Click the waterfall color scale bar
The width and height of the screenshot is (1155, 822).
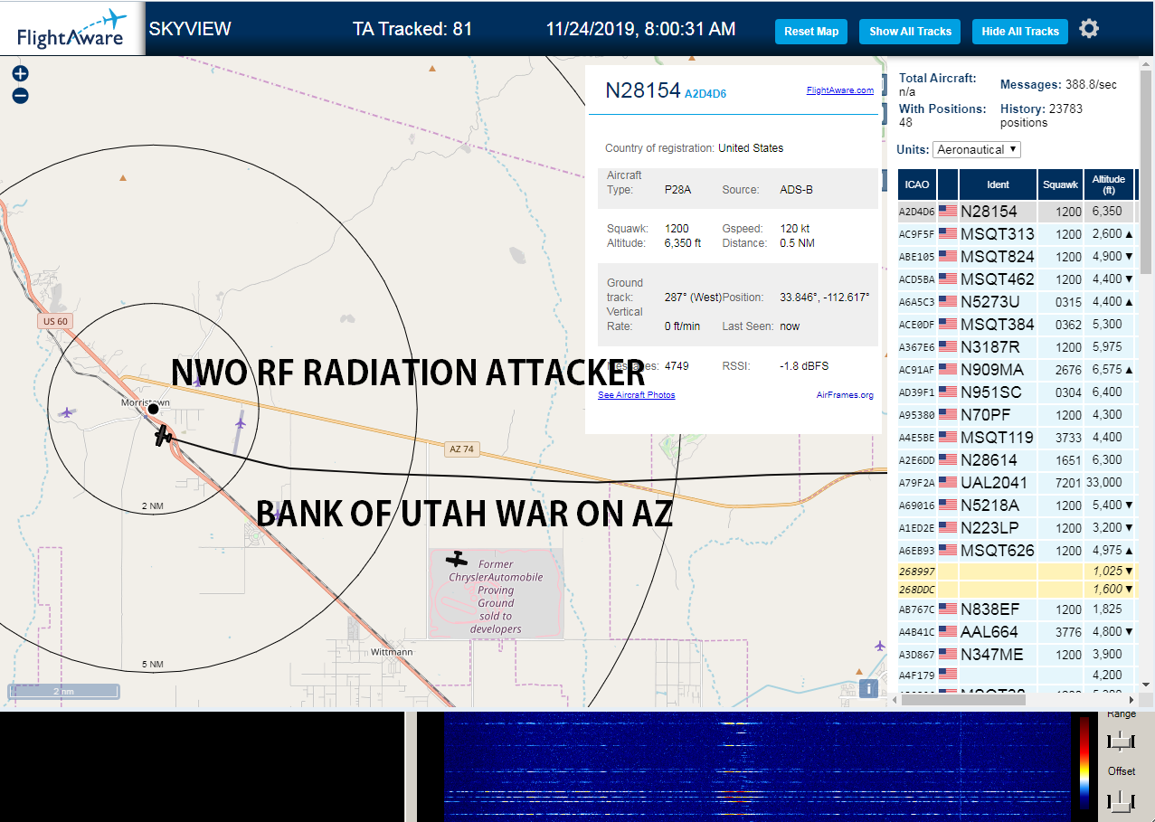click(1084, 762)
